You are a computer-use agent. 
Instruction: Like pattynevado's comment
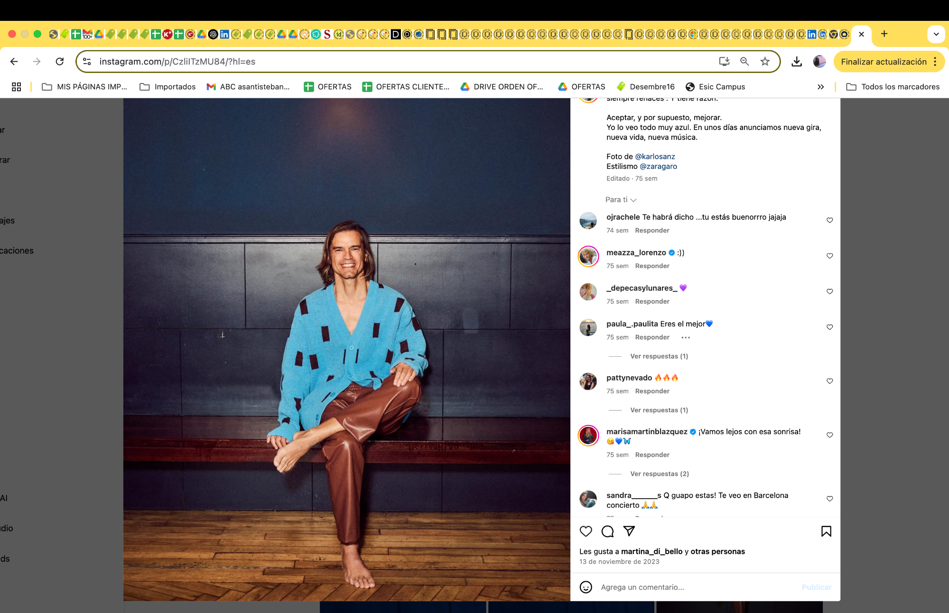click(x=830, y=381)
